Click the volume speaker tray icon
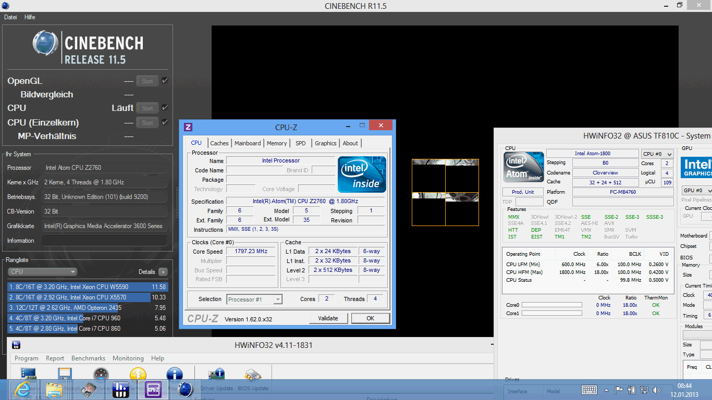 tap(657, 390)
